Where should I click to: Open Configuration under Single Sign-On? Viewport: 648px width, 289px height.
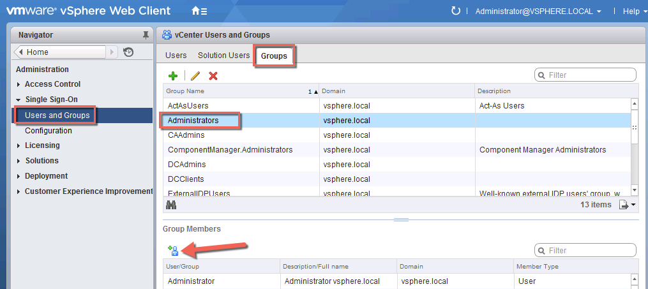[49, 131]
